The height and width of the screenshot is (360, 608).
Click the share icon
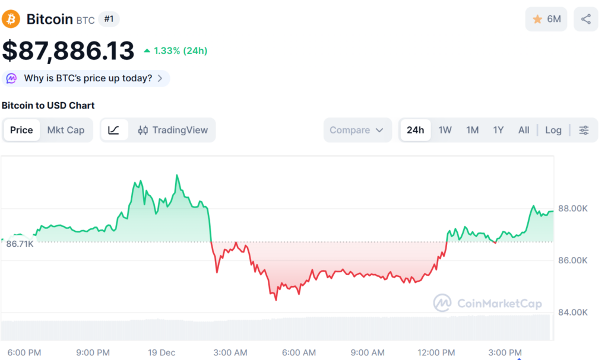(x=586, y=20)
